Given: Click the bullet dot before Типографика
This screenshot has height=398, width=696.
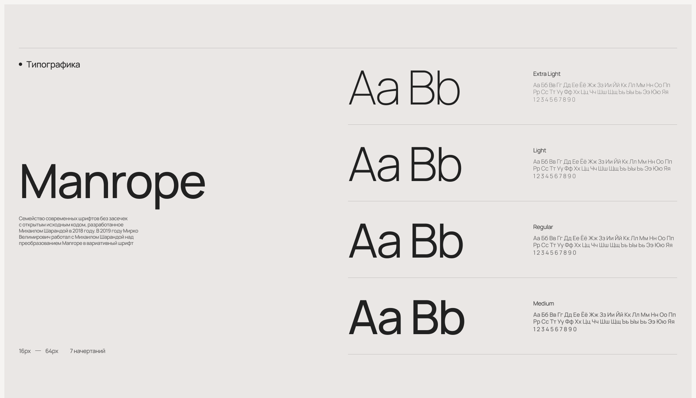Looking at the screenshot, I should 21,65.
